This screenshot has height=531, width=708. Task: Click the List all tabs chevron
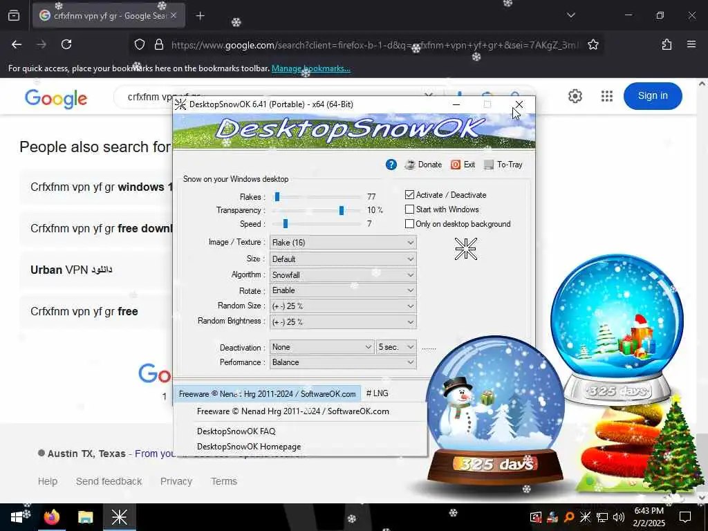571,15
